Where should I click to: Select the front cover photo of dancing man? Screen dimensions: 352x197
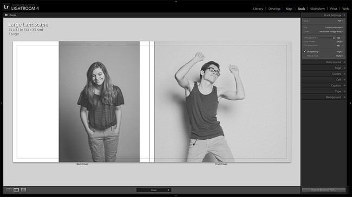click(223, 101)
